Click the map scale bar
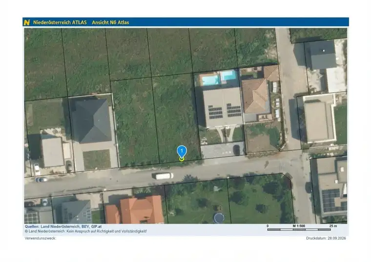The image size is (371, 262). [299, 229]
